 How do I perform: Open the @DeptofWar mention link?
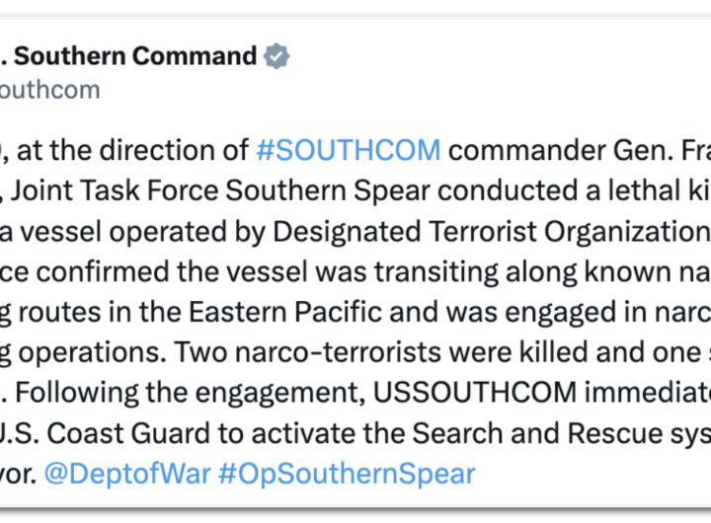pyautogui.click(x=127, y=473)
